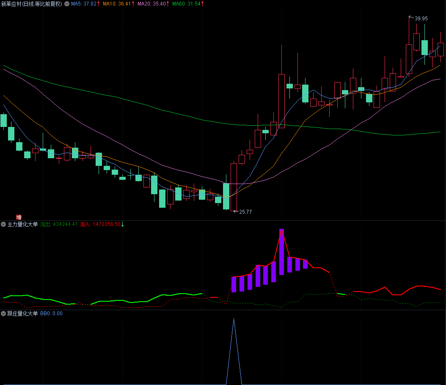Select the MA5 value label
The image size is (446, 385).
pos(83,4)
